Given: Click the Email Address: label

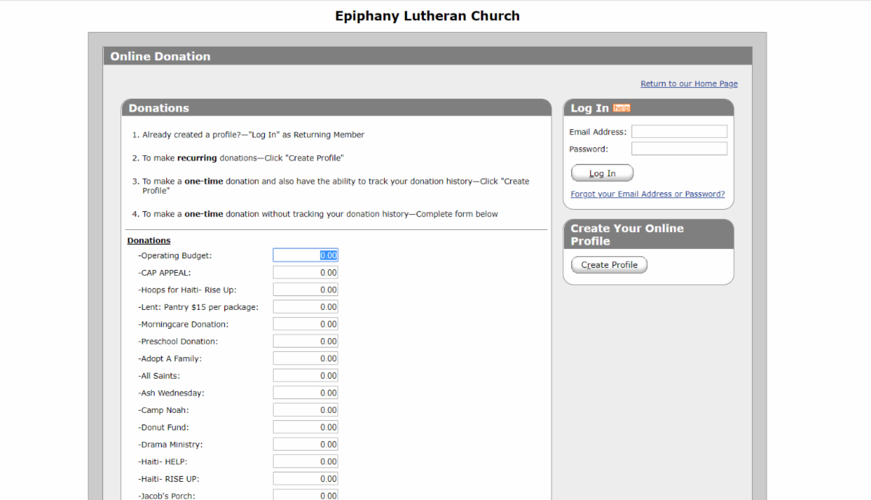Looking at the screenshot, I should tap(597, 132).
